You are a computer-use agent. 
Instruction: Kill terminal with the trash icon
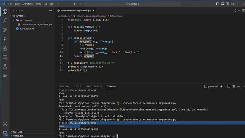point(234,87)
